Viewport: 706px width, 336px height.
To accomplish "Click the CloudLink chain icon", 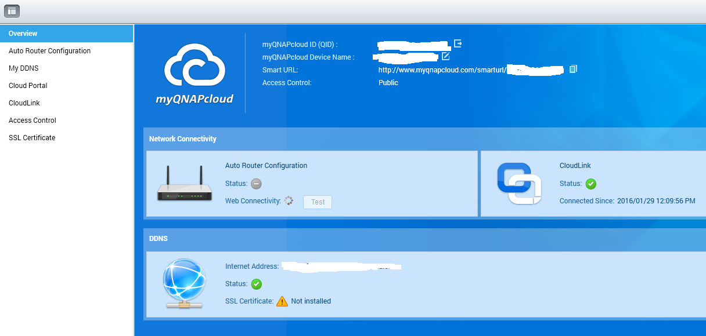I will 519,183.
